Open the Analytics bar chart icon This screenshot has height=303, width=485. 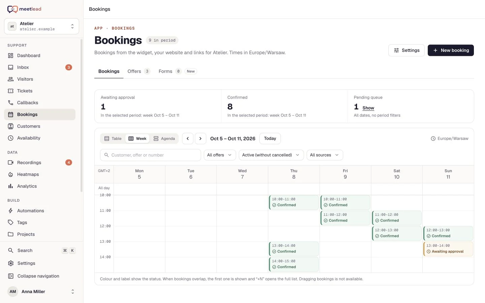coord(11,186)
